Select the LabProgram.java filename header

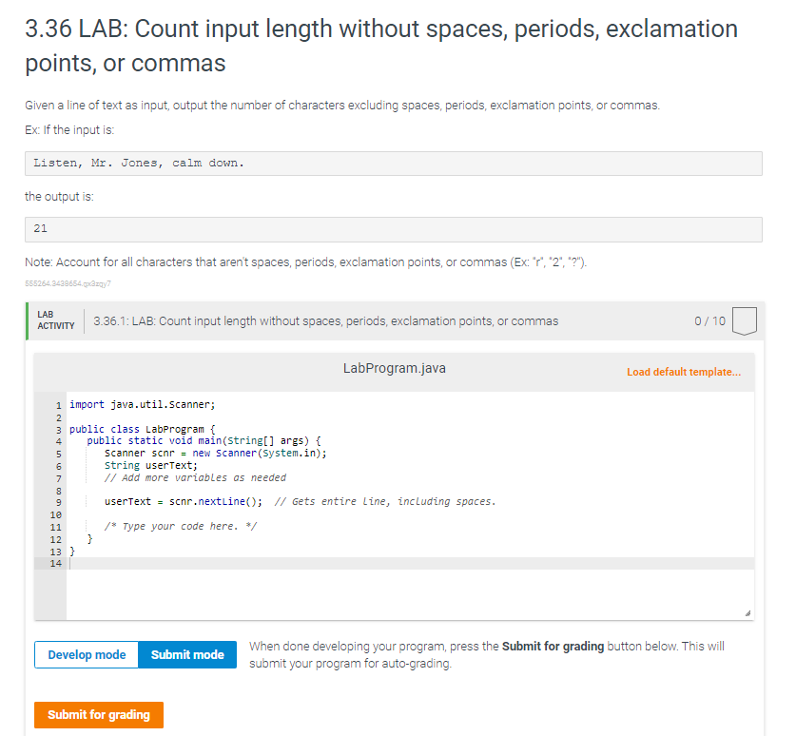coord(394,368)
